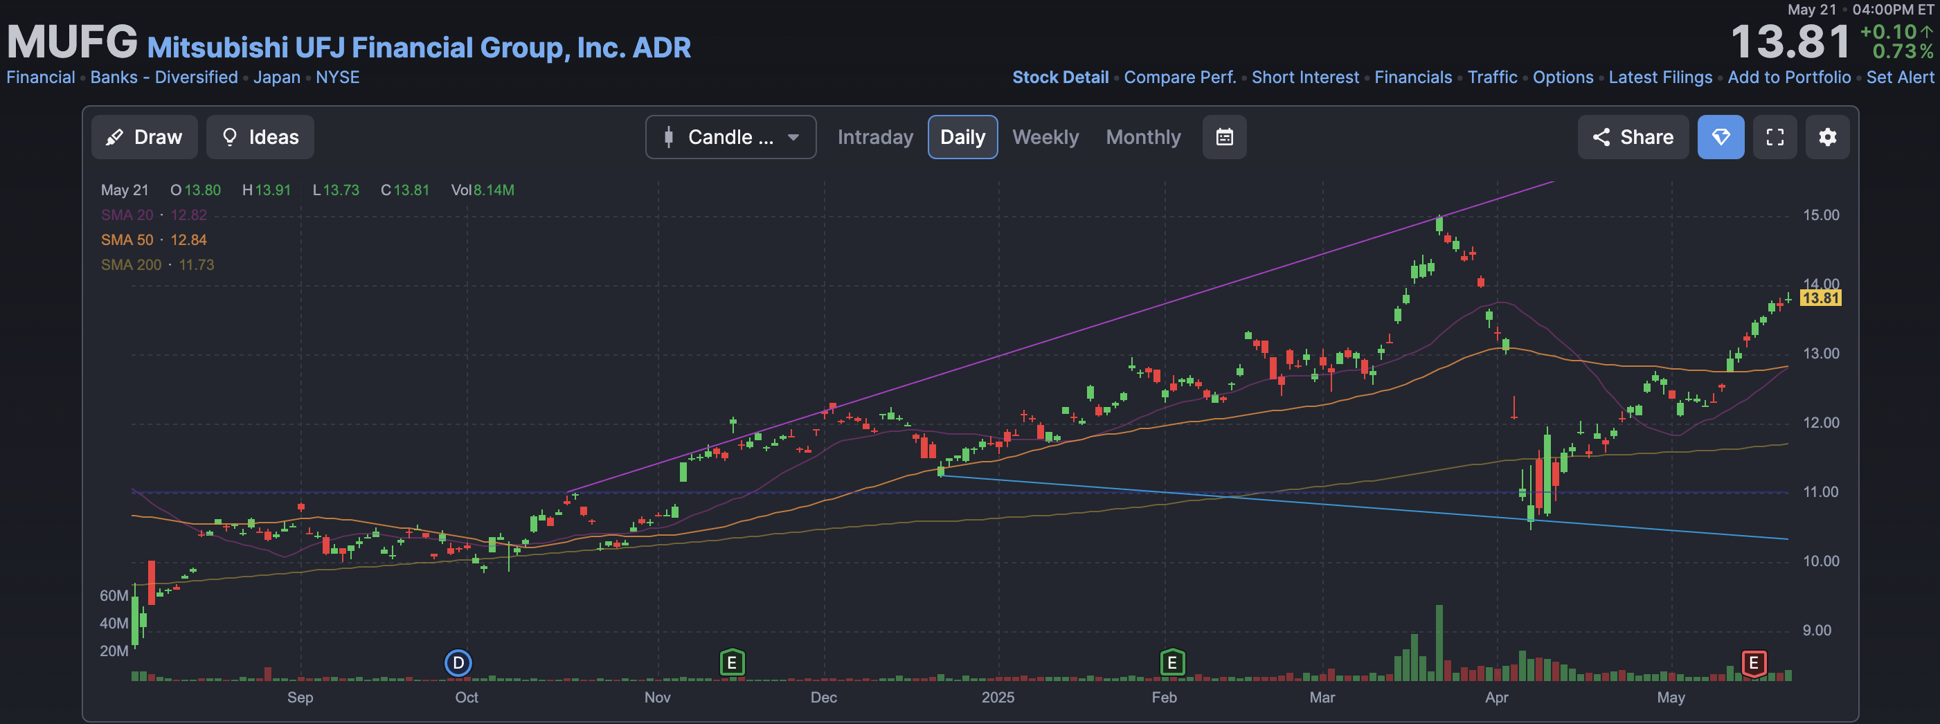Screen dimensions: 1940x724
Task: Click the large 13.81 last price
Action: [1789, 42]
